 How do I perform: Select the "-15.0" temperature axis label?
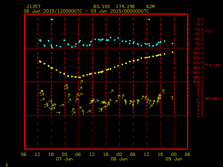(x=198, y=34)
